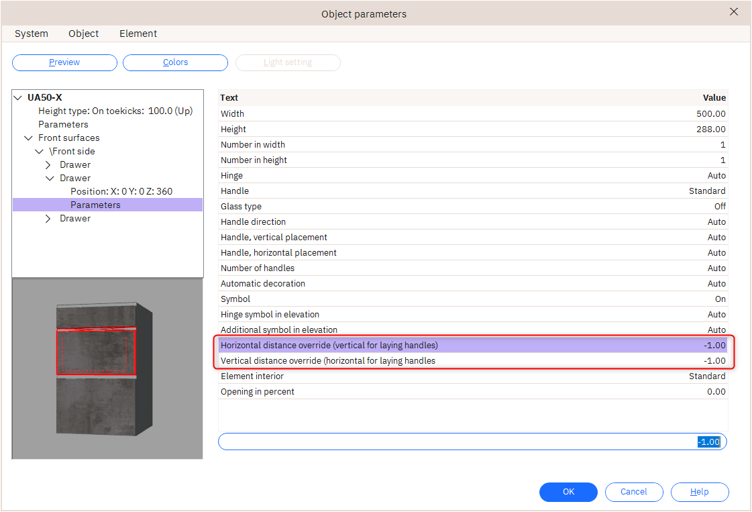
Task: Click the 3D cabinet preview image
Action: pyautogui.click(x=107, y=369)
